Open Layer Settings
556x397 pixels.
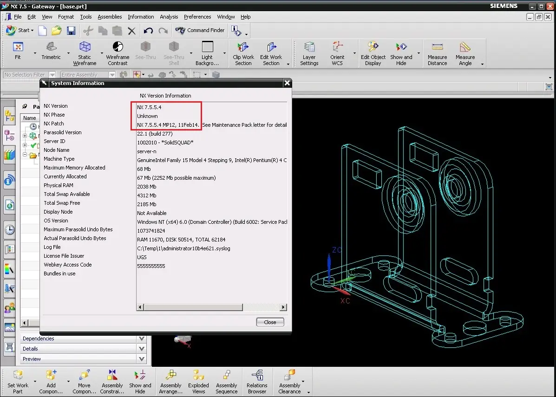(309, 53)
